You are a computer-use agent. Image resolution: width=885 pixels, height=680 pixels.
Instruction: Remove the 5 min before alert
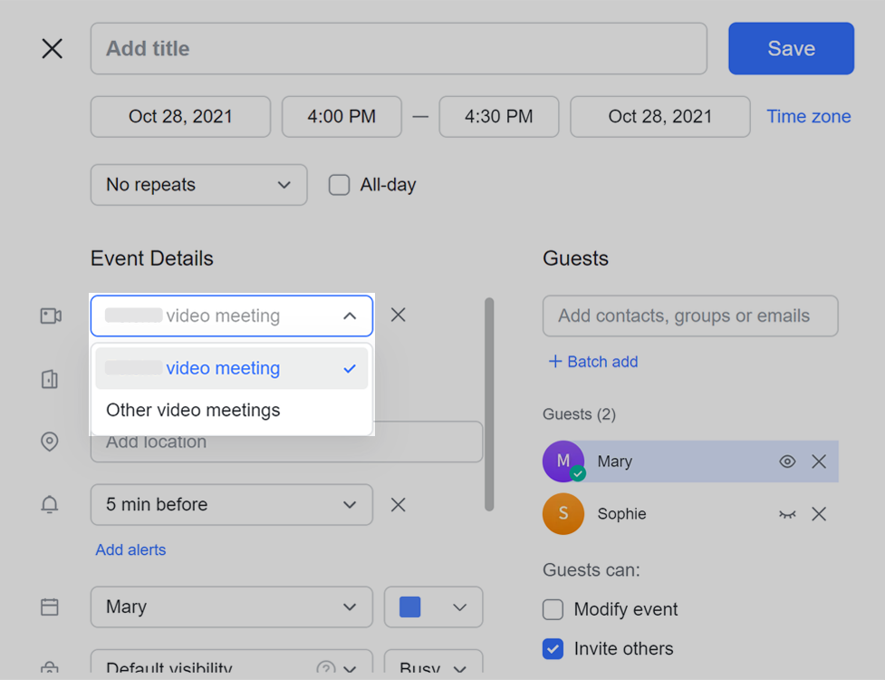(x=398, y=505)
